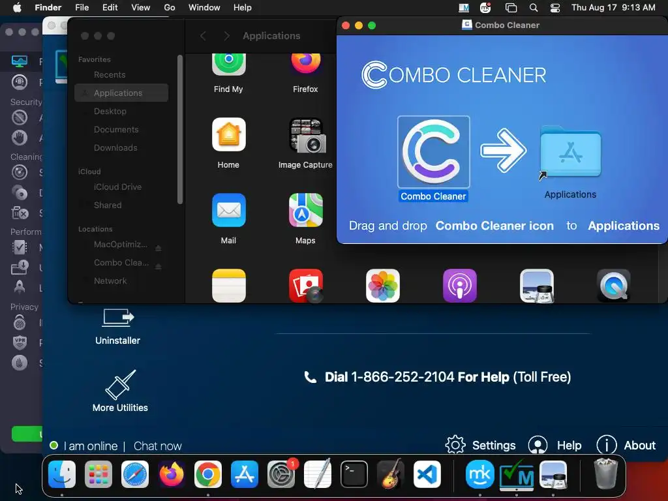
Task: Click the MacKeeper menu bar icon
Action: (485, 7)
